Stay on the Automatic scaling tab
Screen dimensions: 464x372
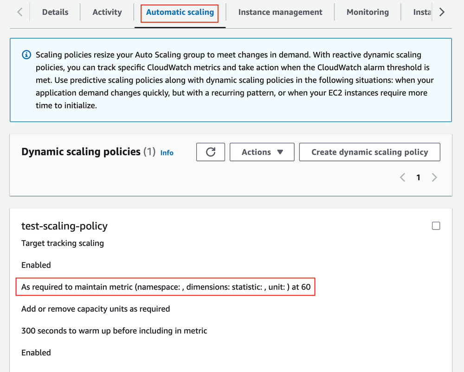179,12
